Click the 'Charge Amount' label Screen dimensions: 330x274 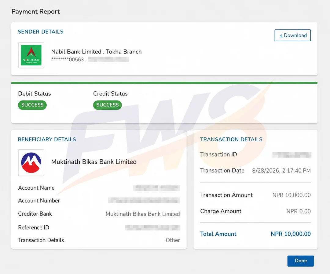point(221,211)
